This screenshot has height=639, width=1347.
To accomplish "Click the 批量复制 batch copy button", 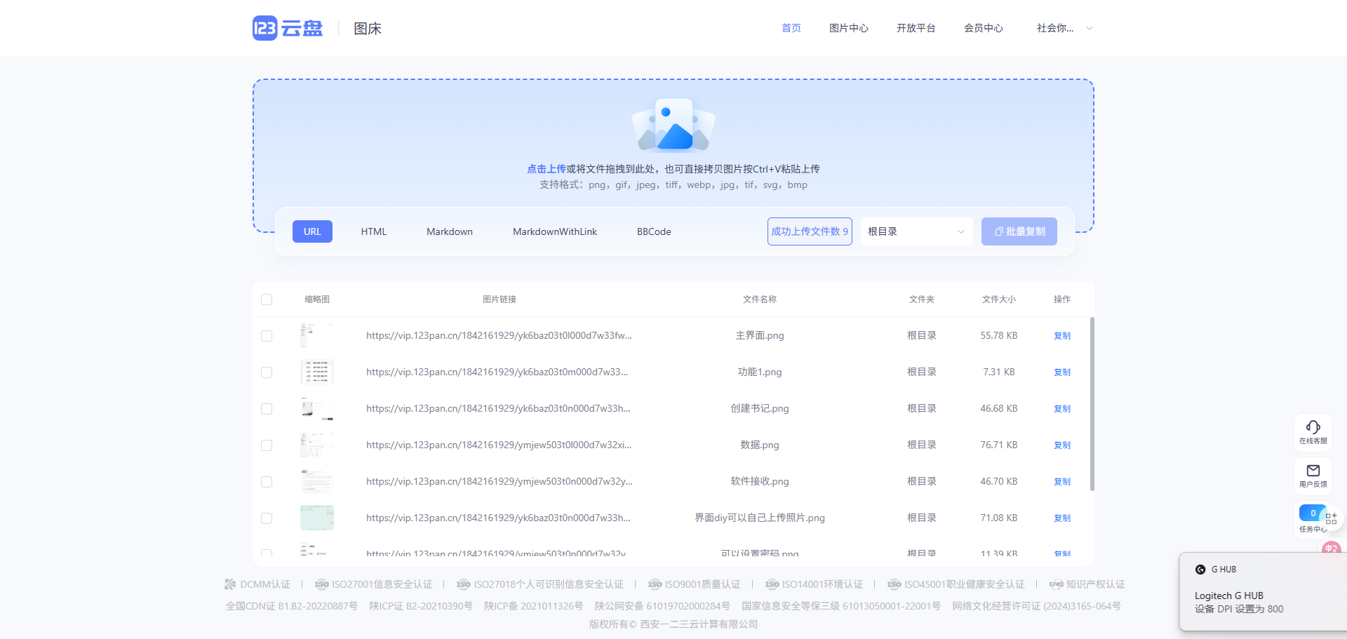I will [x=1019, y=231].
